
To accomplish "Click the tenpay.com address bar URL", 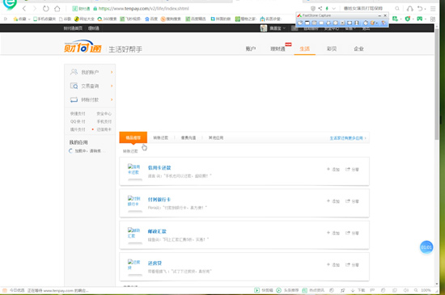I will pyautogui.click(x=143, y=9).
